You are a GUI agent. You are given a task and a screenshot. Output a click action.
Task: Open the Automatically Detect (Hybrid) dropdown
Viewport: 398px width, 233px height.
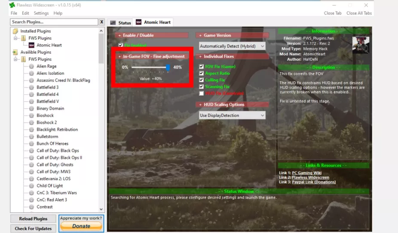point(232,46)
